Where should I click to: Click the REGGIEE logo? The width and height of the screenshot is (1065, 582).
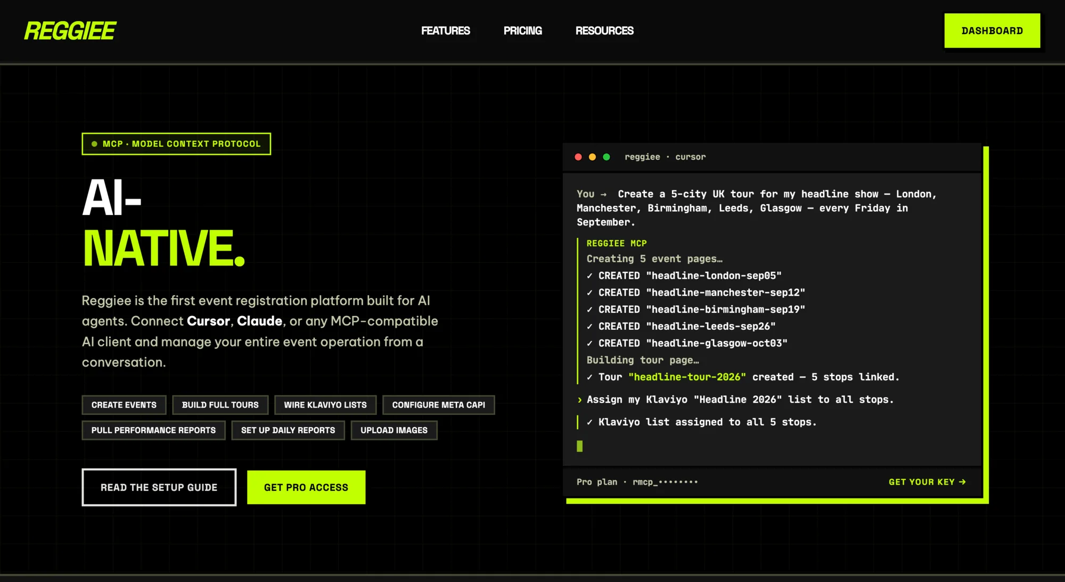pos(70,31)
